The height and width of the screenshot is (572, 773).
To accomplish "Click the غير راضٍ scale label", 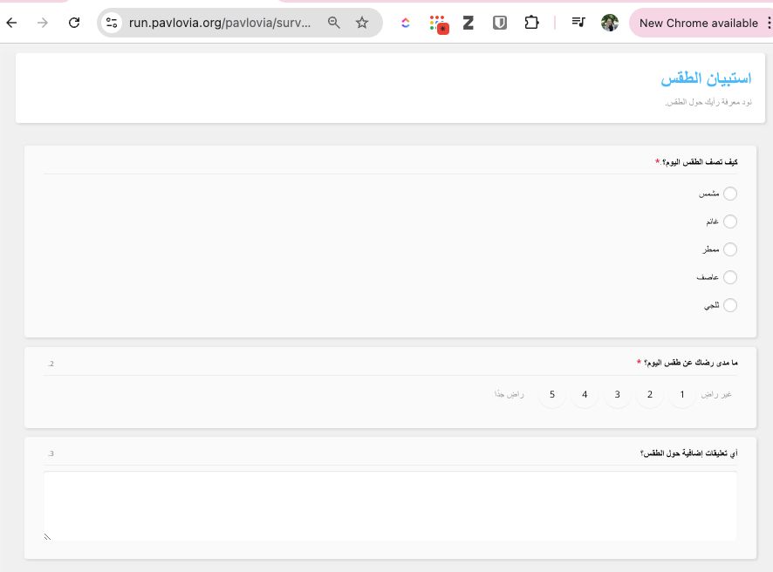I will (x=716, y=395).
